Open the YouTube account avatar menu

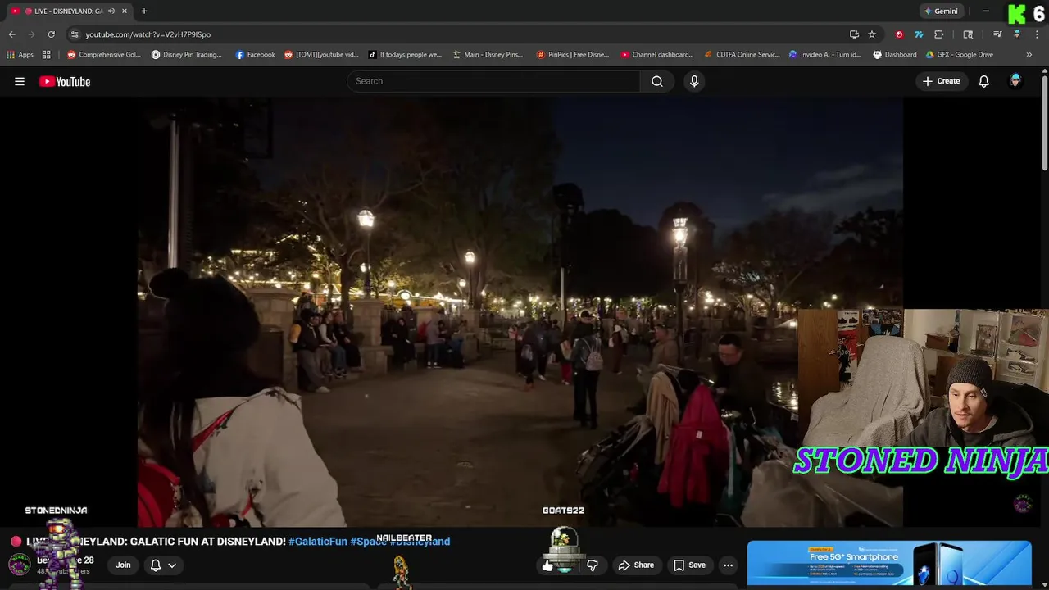1015,81
